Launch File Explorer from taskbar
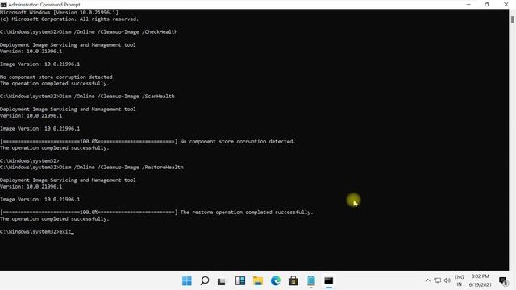 click(258, 281)
